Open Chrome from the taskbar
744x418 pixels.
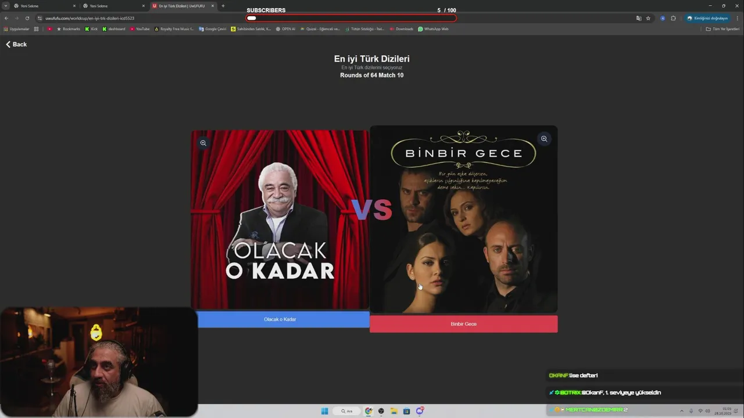pyautogui.click(x=369, y=411)
